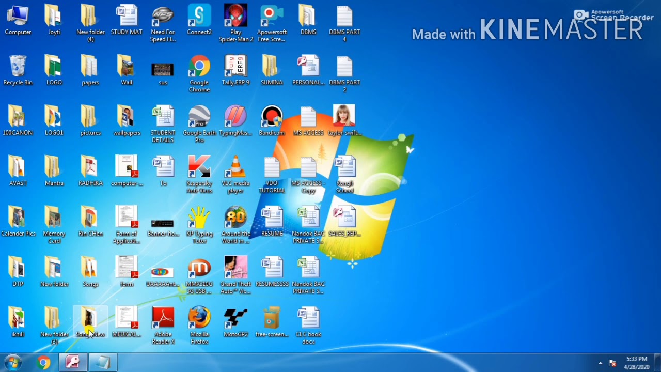Select the DBMS folder
This screenshot has width=661, height=372.
tap(308, 21)
